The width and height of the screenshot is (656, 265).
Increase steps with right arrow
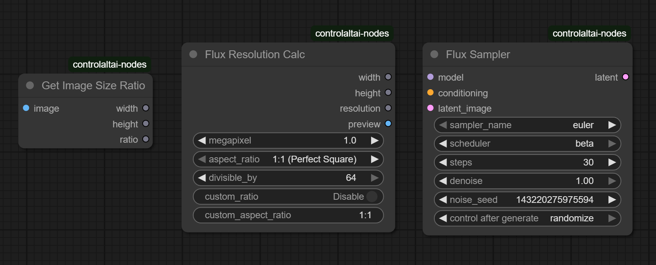[x=612, y=162]
